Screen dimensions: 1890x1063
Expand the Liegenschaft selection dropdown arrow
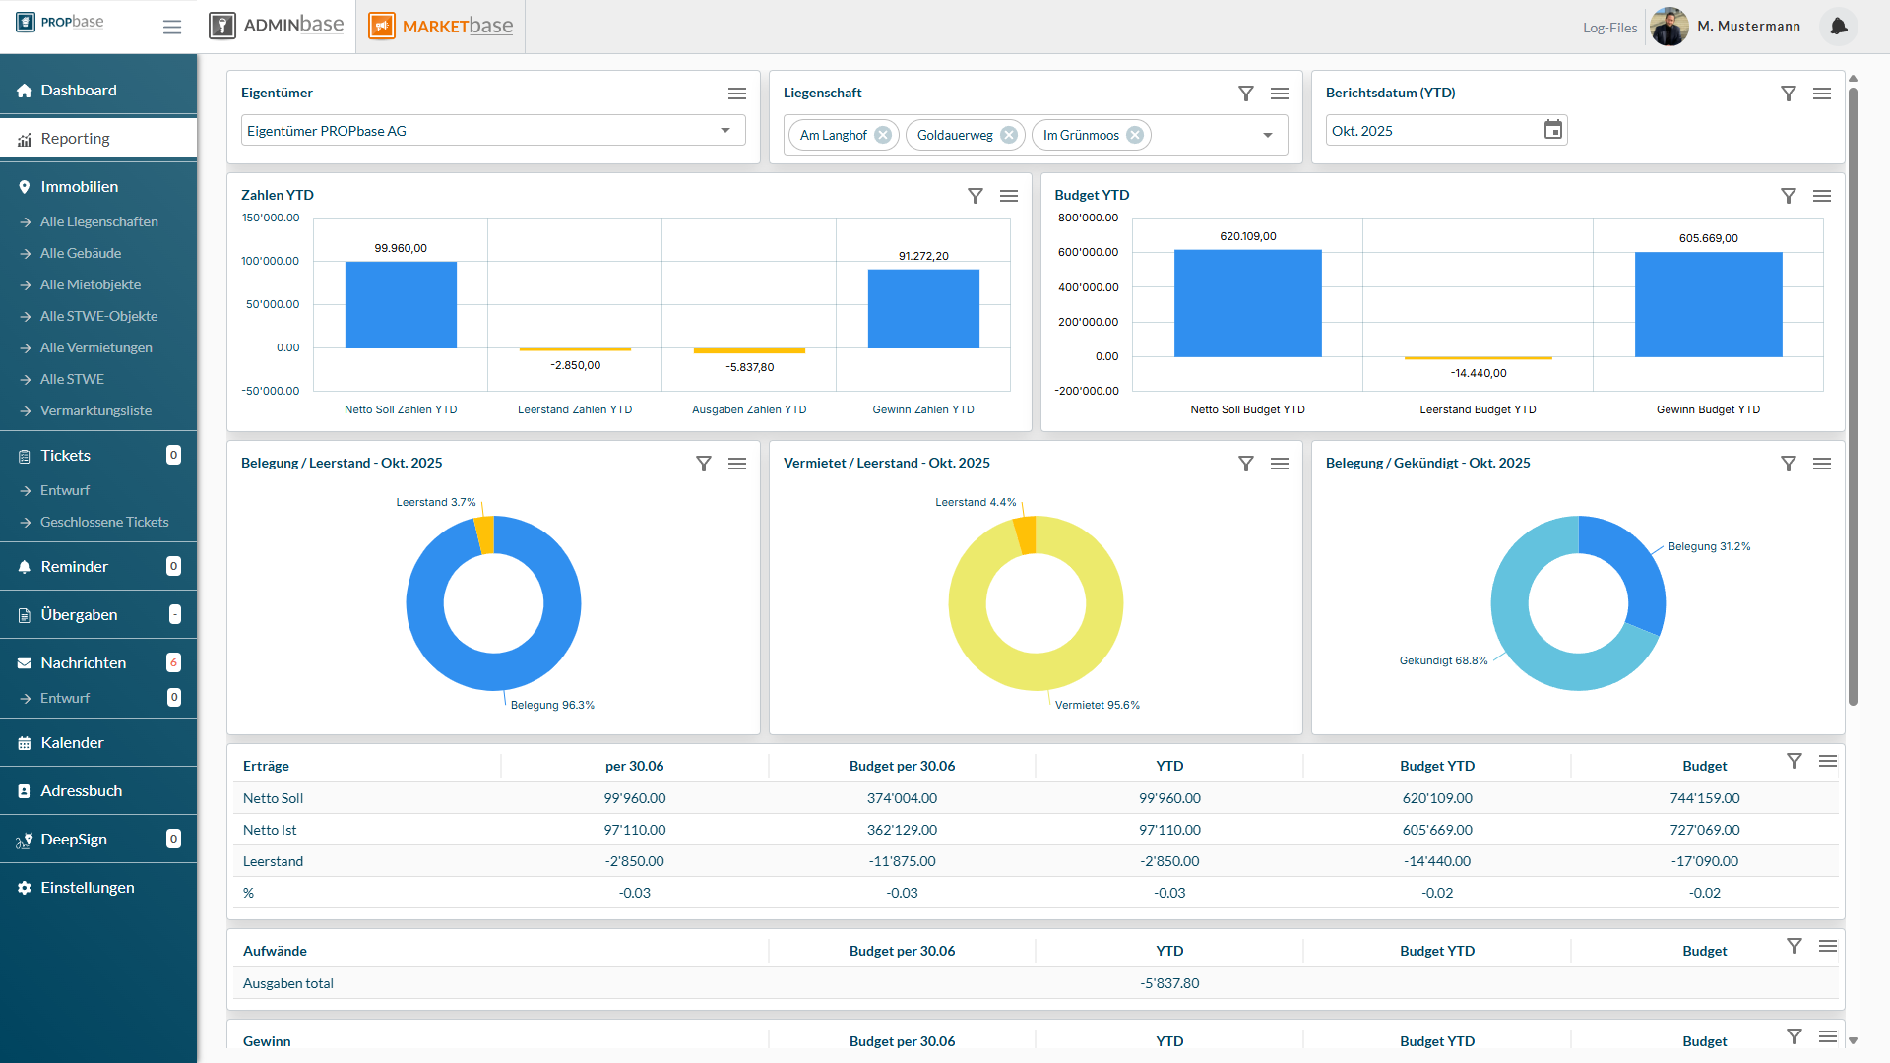point(1268,135)
